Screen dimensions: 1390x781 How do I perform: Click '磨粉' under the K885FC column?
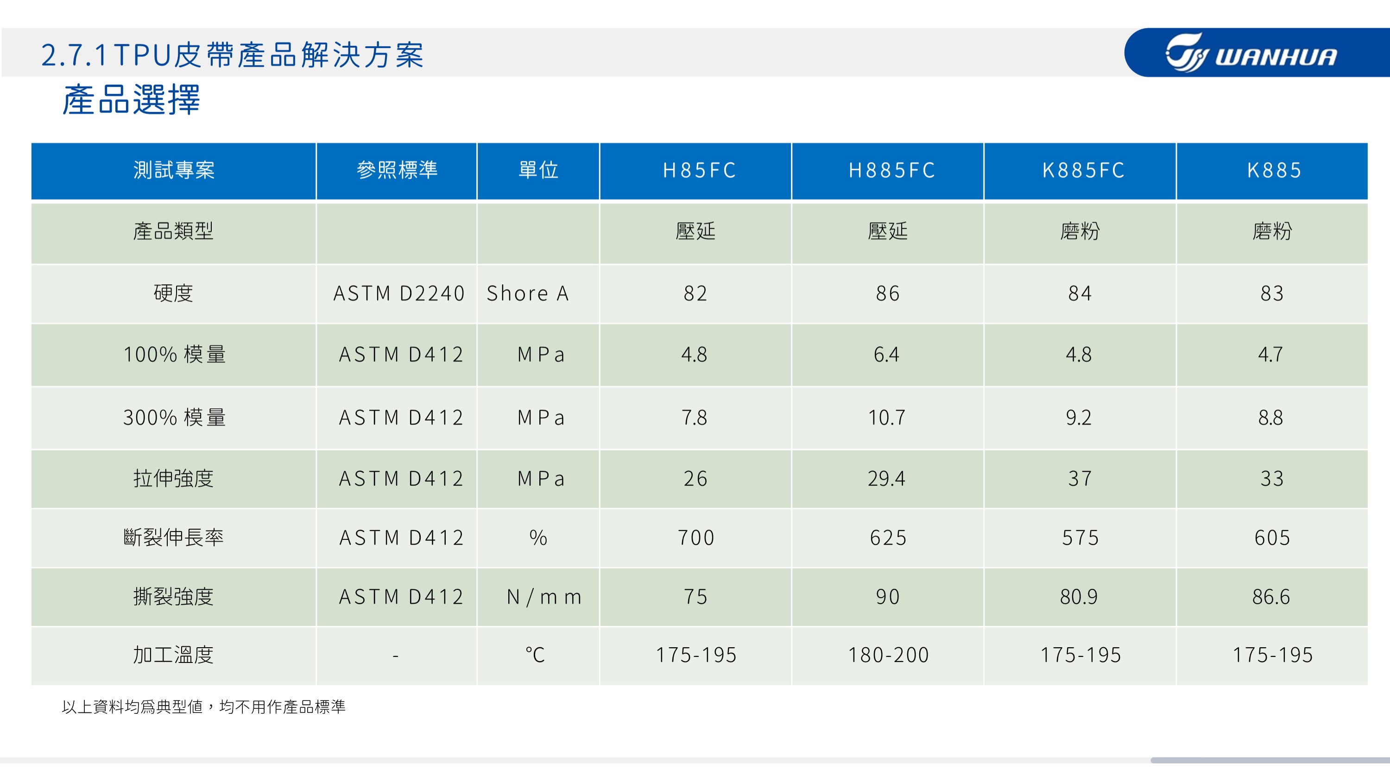pos(1080,231)
